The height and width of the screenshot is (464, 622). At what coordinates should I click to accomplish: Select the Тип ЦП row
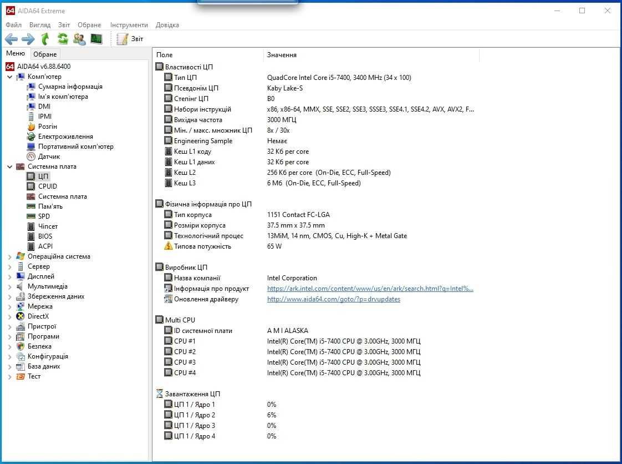pos(317,78)
